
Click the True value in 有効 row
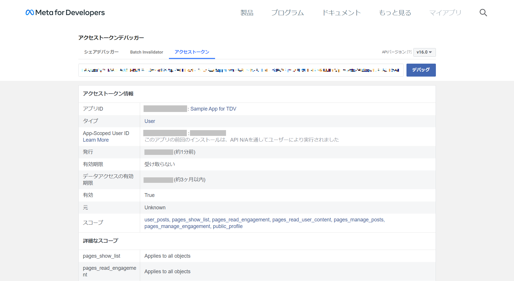[150, 195]
